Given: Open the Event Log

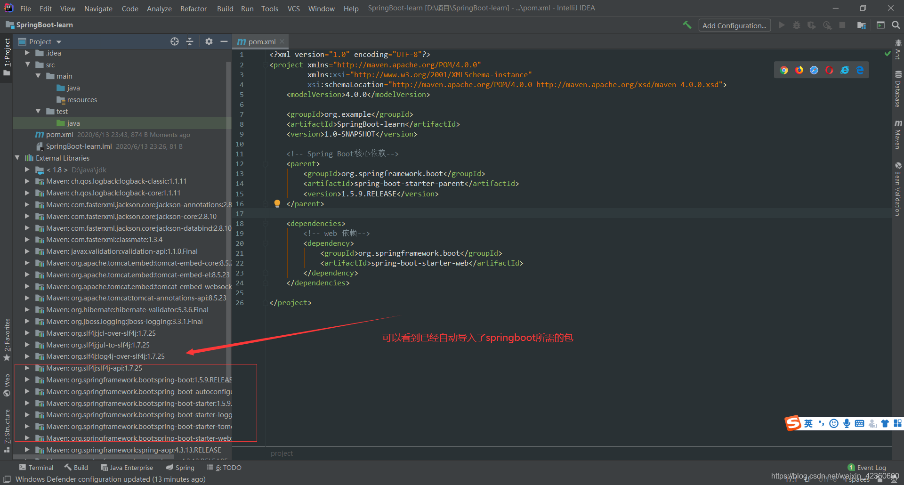Looking at the screenshot, I should [x=867, y=468].
